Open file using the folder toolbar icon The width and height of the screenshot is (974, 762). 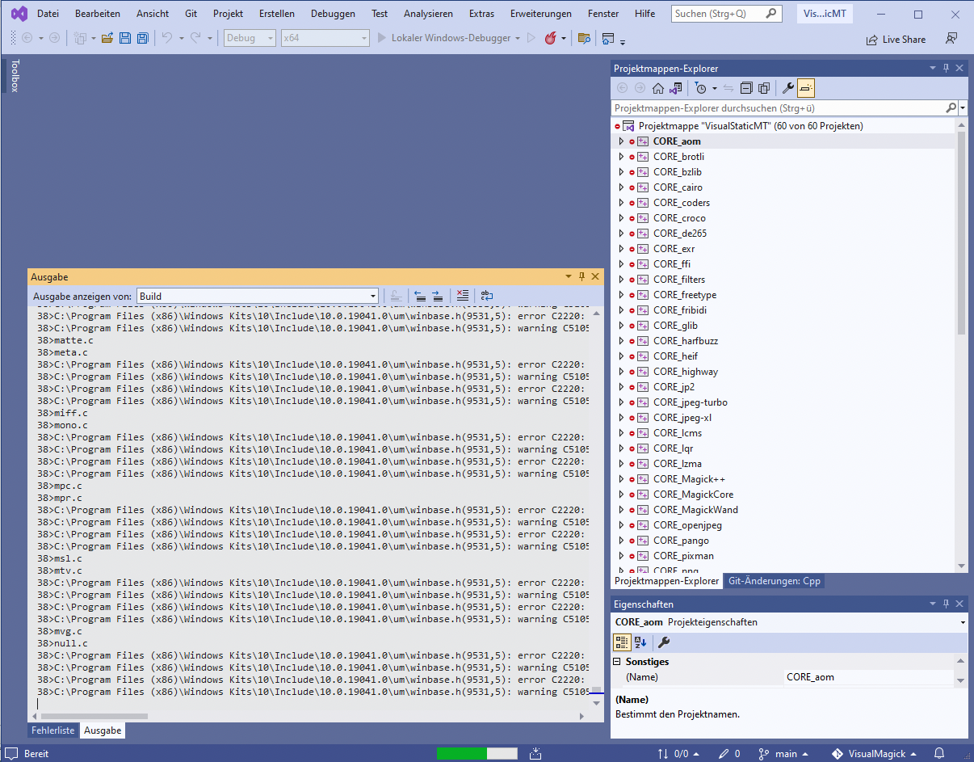tap(107, 39)
